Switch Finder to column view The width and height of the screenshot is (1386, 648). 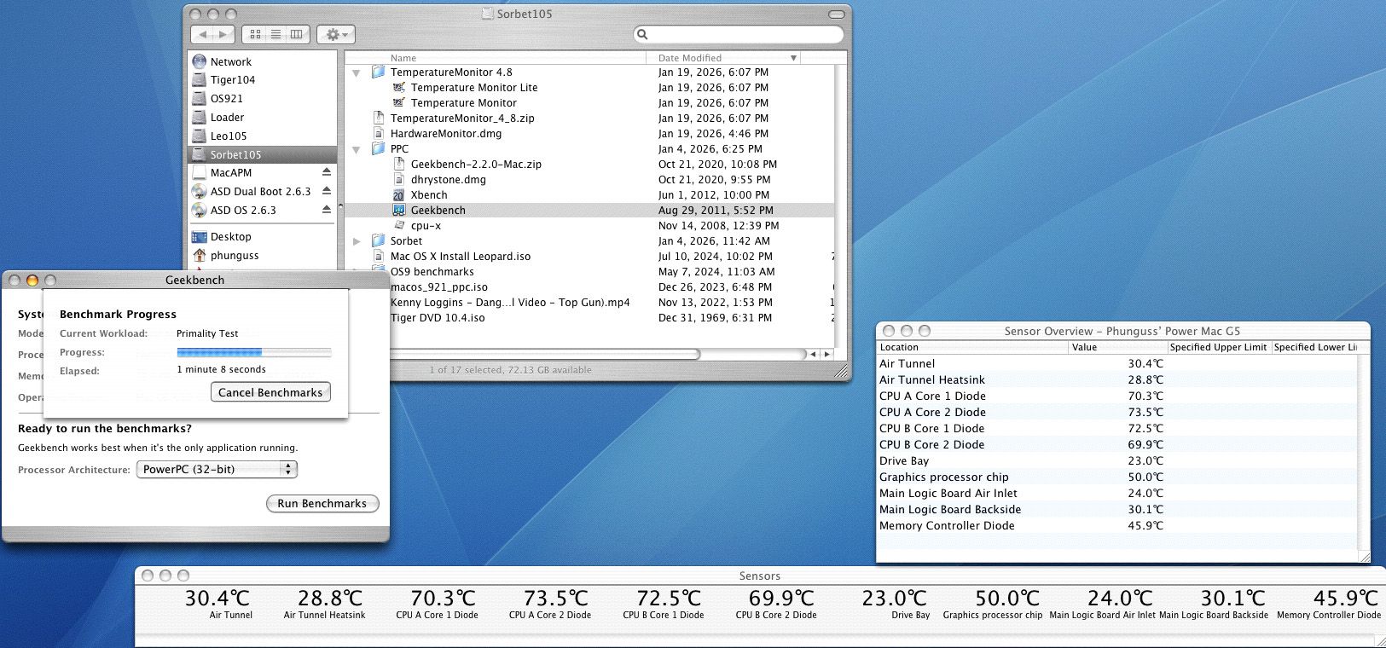[296, 34]
